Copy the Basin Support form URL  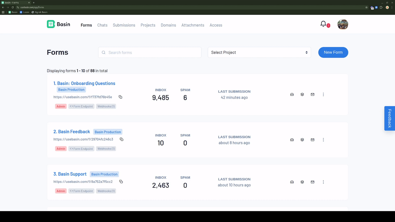point(121,182)
